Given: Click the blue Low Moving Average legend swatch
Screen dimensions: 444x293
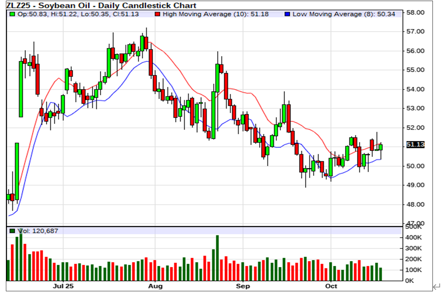Looking at the screenshot, I should point(287,14).
